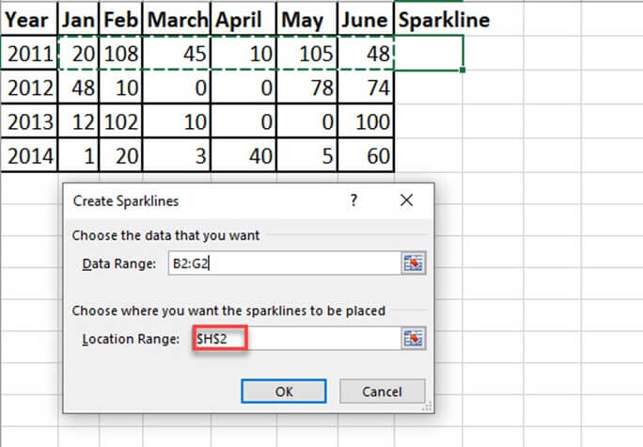
Task: Click the help question mark in dialog
Action: click(354, 200)
